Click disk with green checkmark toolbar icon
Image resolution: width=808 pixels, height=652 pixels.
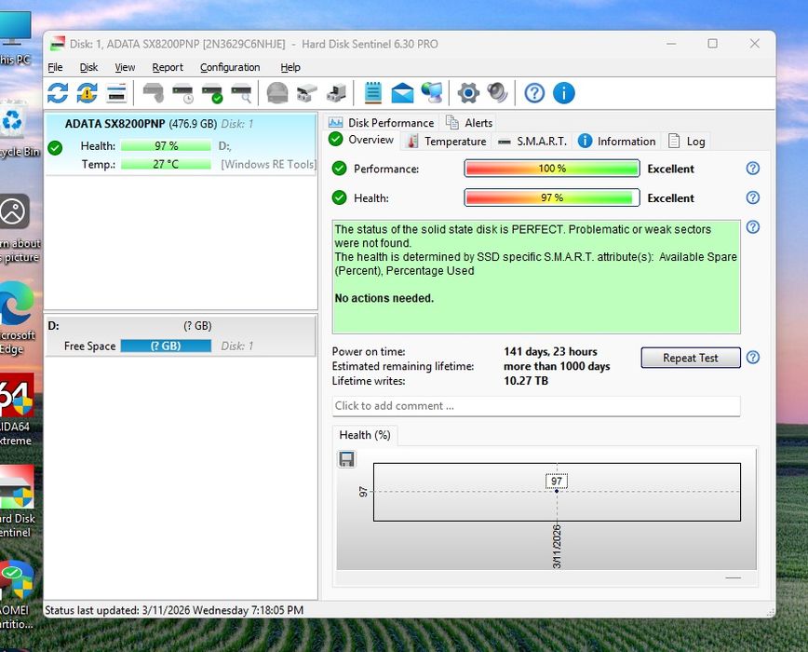tap(212, 93)
